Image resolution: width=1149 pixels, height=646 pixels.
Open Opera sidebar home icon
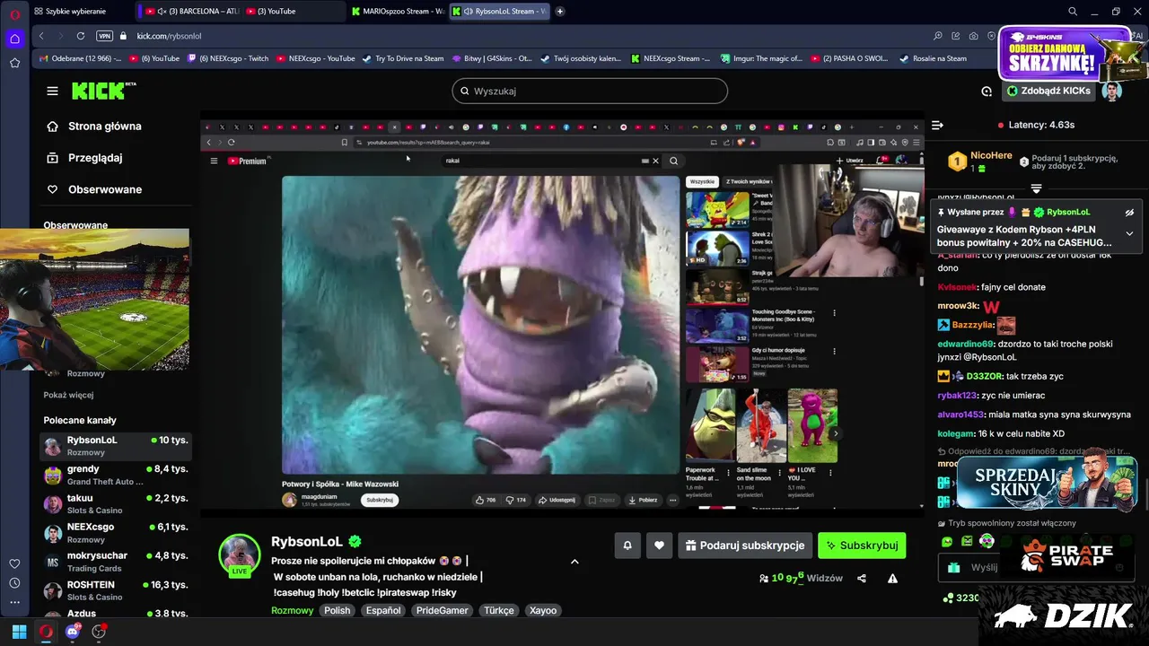click(x=14, y=39)
